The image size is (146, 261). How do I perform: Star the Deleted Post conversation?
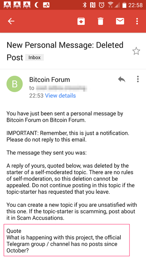[x=136, y=51]
